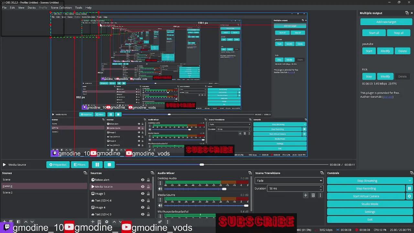Image resolution: width=414 pixels, height=233 pixels.
Task: Lock the Image 5 source
Action: point(148,194)
